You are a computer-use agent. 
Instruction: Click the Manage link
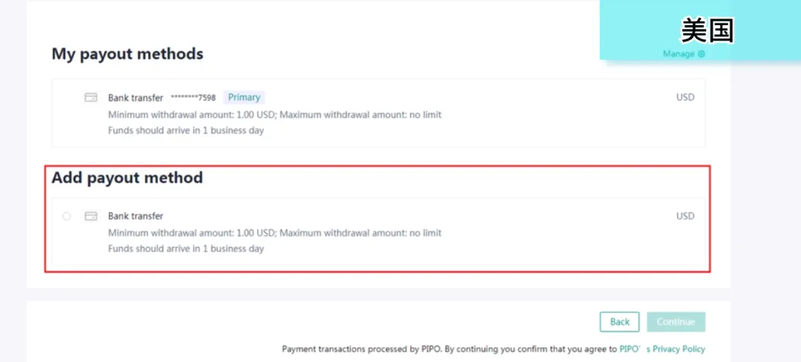click(678, 54)
